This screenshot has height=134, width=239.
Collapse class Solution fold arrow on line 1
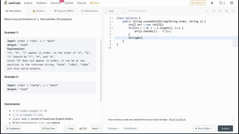point(112,18)
